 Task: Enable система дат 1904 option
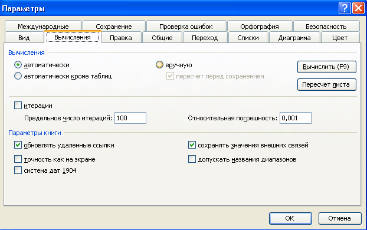pos(18,170)
